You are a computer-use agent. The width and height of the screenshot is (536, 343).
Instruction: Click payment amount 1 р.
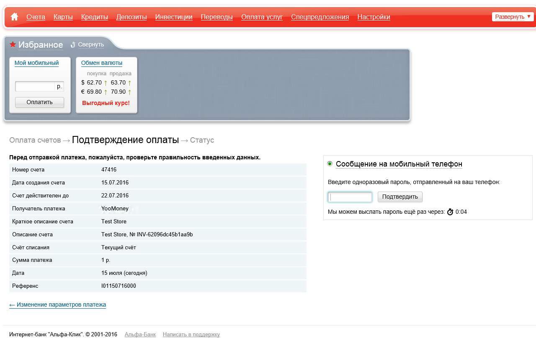[106, 260]
